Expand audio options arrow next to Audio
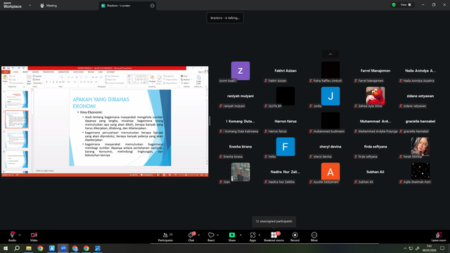The height and width of the screenshot is (253, 450). (20, 235)
